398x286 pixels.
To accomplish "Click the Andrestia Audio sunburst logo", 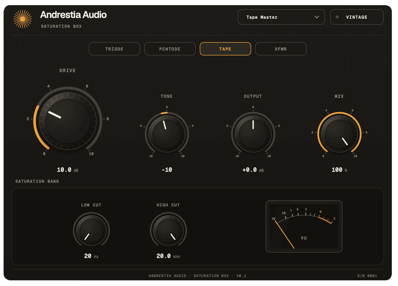I will [23, 19].
